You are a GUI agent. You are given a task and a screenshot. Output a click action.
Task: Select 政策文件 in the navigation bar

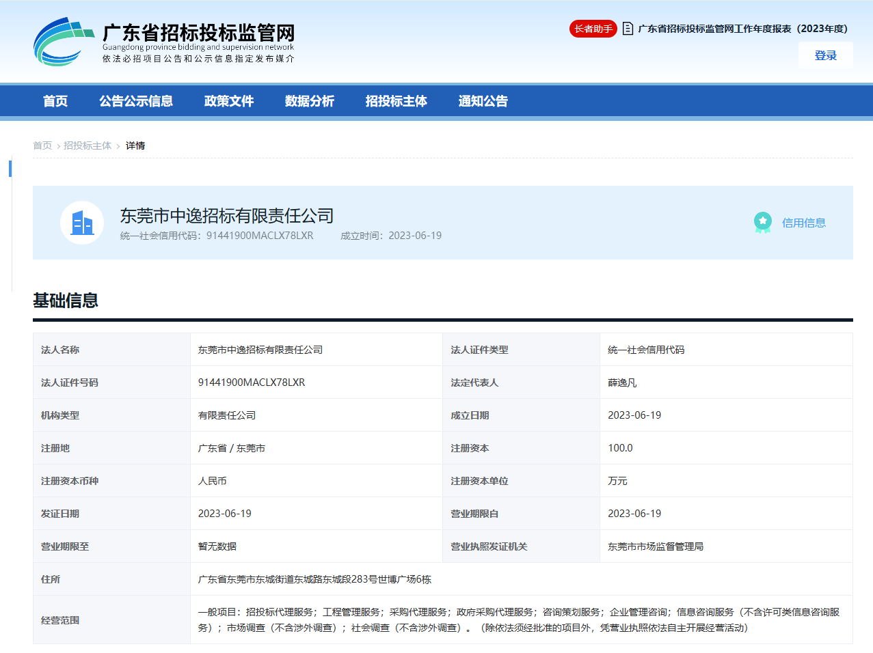tap(229, 101)
